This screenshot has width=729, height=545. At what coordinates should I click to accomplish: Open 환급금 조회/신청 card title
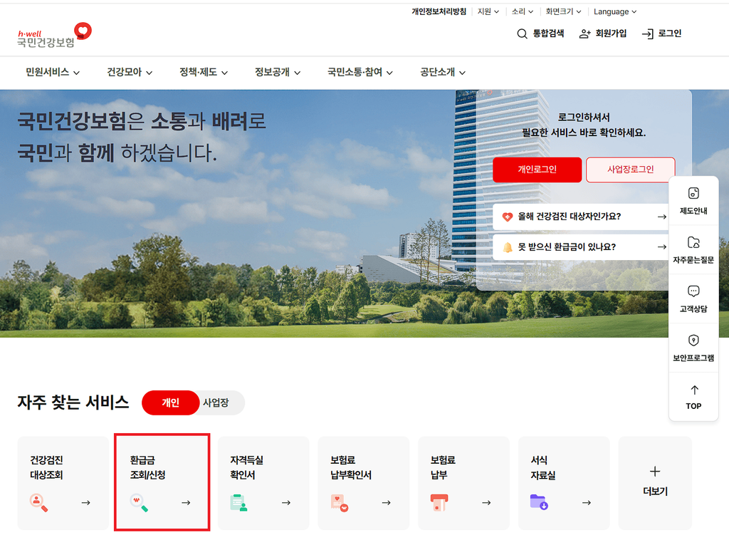click(x=147, y=467)
